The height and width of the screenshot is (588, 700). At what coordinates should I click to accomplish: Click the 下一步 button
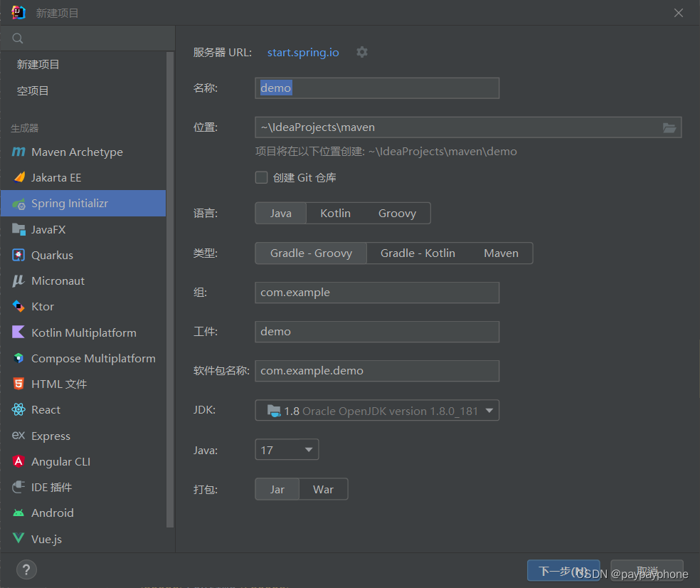point(563,570)
